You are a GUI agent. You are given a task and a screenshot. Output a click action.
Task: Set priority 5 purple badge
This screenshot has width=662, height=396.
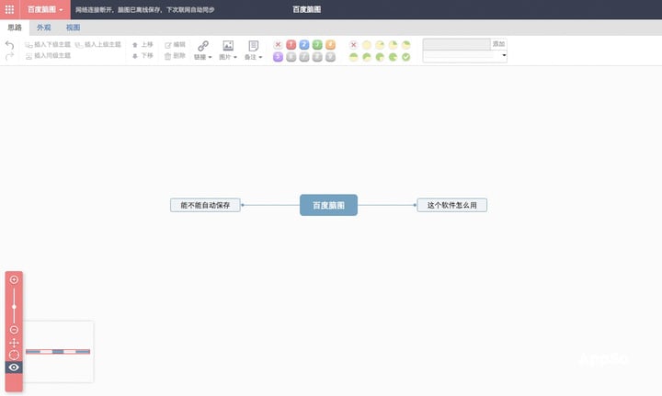click(x=278, y=57)
